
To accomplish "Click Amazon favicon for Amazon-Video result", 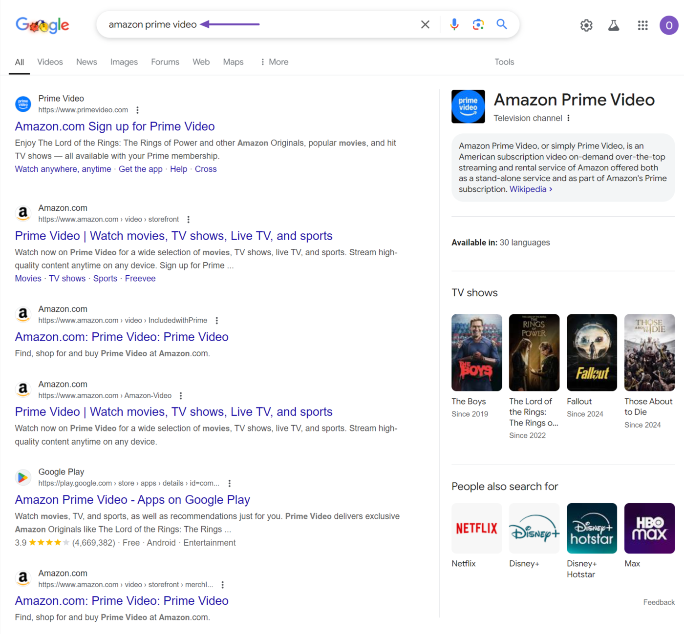I will (x=23, y=389).
